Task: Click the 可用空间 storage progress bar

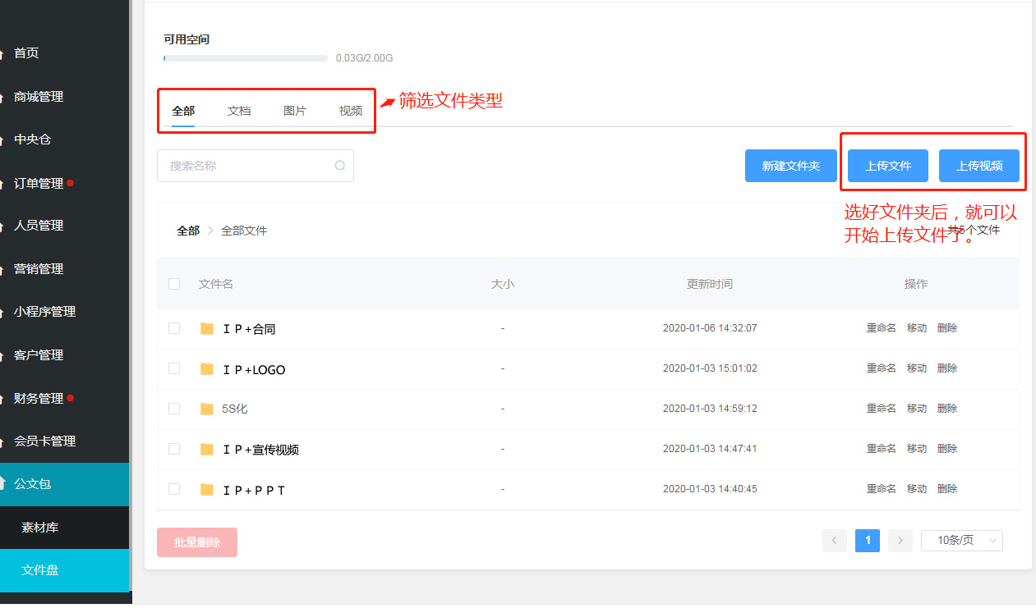Action: [x=246, y=58]
